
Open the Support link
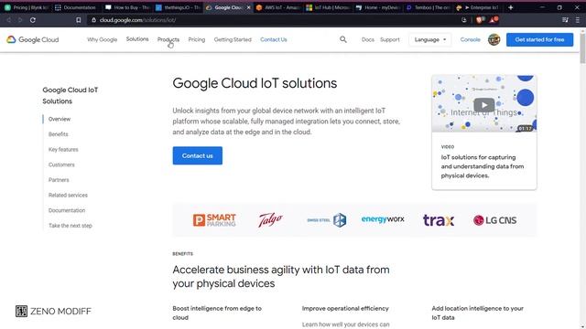click(x=390, y=39)
